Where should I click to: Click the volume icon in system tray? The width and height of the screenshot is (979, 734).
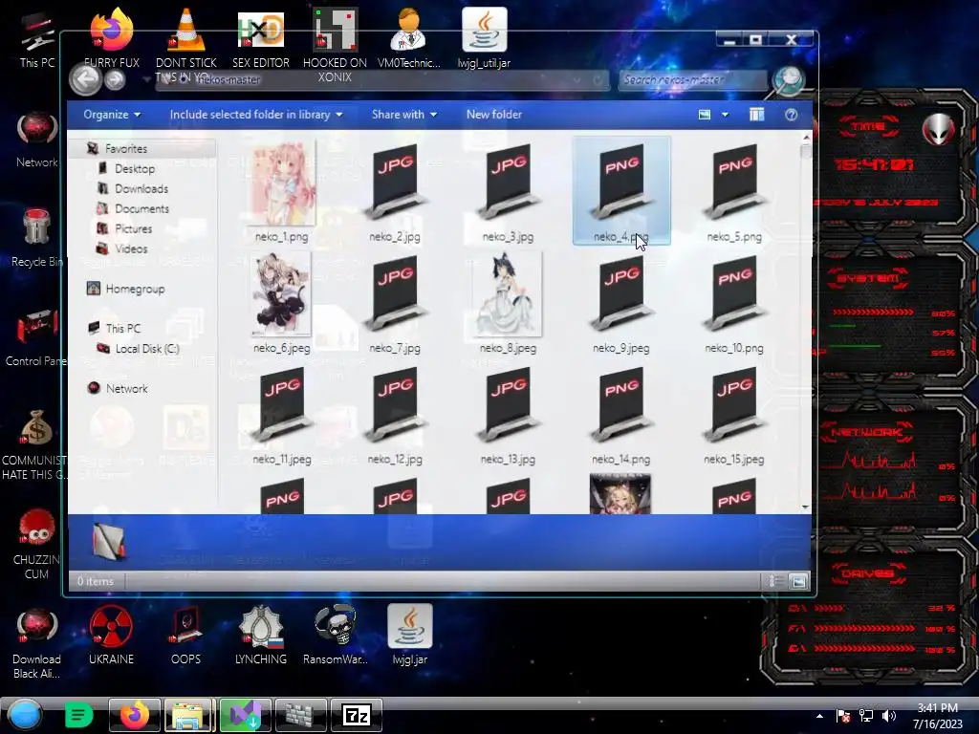click(x=889, y=716)
